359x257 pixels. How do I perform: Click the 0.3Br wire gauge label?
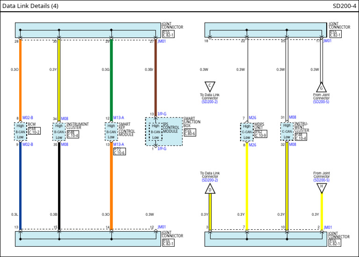[149, 69]
